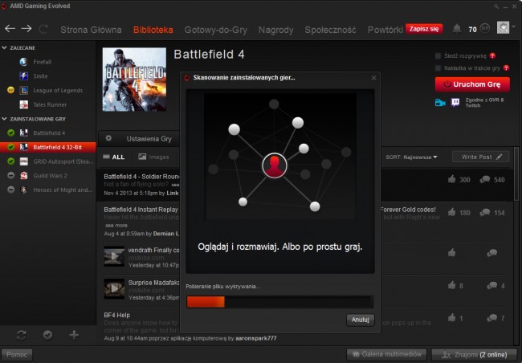Open the dropdown arrow next to avatar

(514, 27)
